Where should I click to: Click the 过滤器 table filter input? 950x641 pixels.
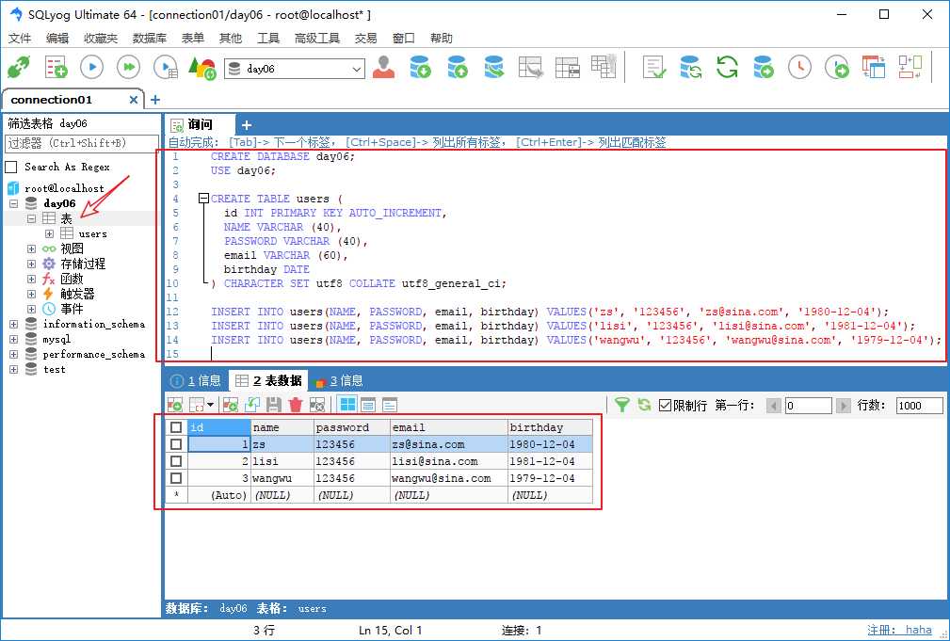pyautogui.click(x=82, y=144)
